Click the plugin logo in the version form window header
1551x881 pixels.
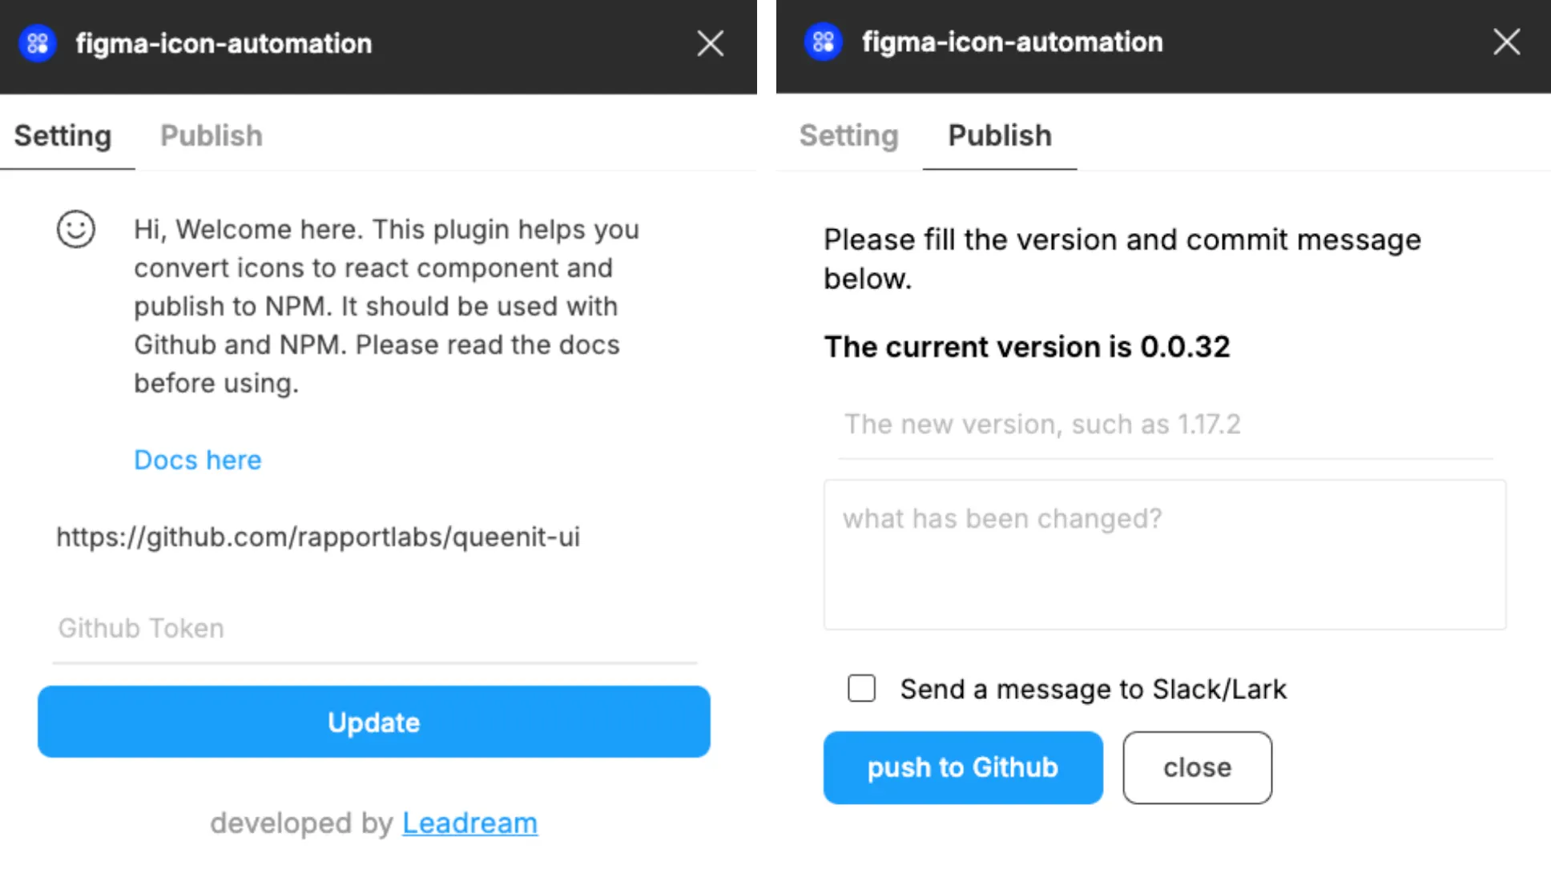click(823, 42)
